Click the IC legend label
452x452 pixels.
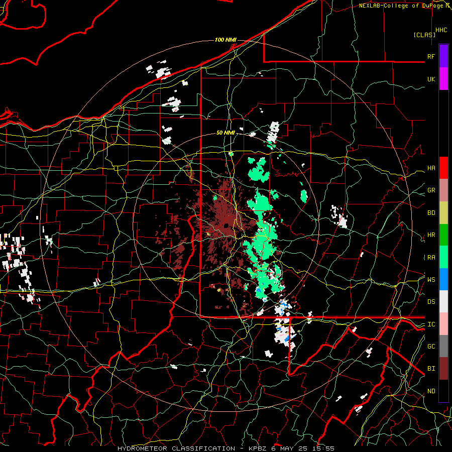431,324
